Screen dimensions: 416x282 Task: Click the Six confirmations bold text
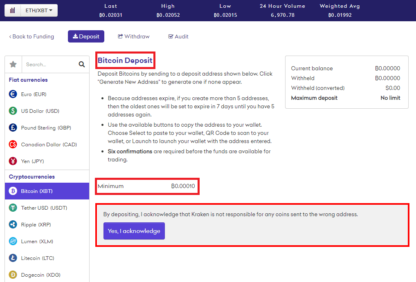tap(130, 151)
